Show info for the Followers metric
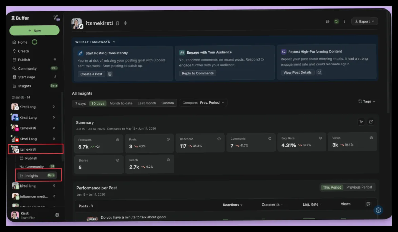The width and height of the screenshot is (398, 232). coord(117,140)
